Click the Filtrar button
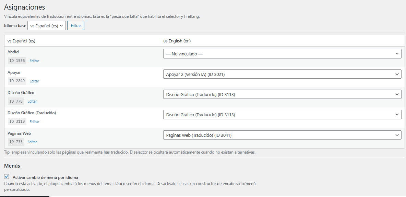Image resolution: width=406 pixels, height=197 pixels. (x=75, y=25)
